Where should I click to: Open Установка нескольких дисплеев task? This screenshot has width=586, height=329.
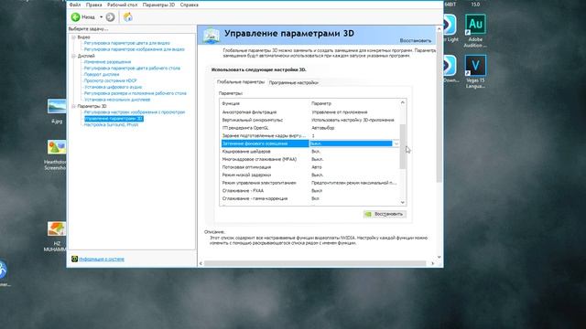[x=117, y=100]
